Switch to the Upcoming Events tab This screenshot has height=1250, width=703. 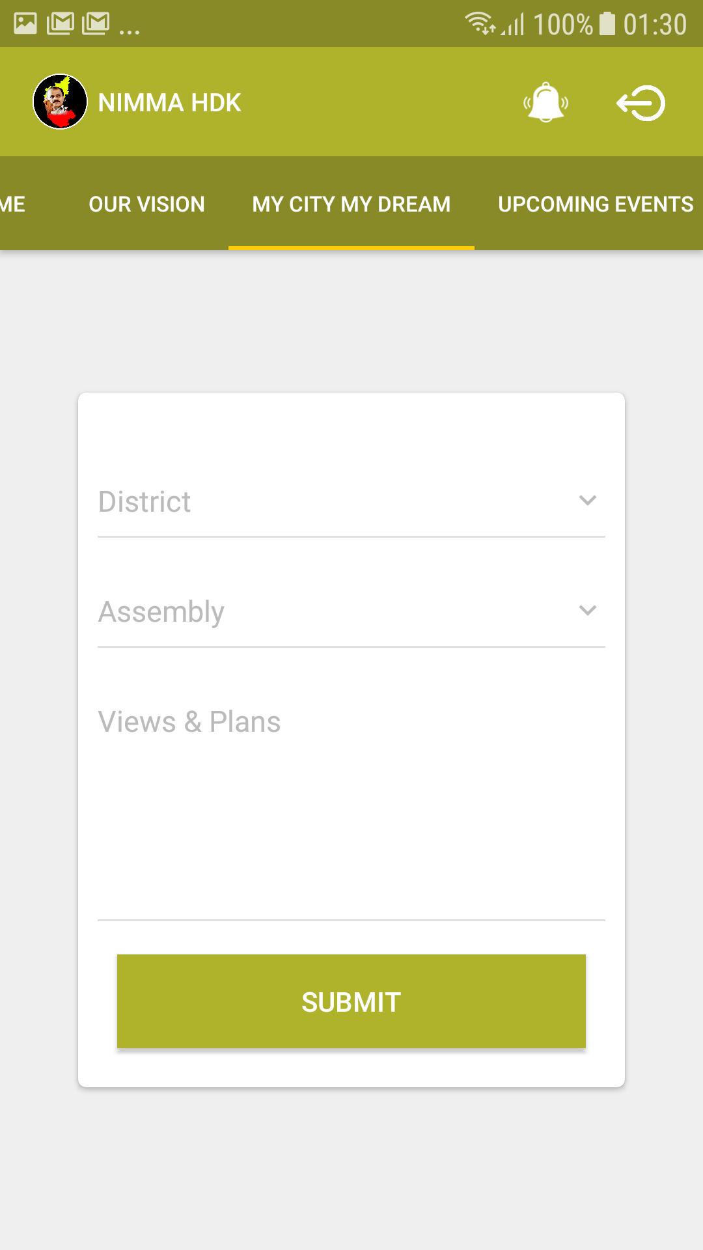tap(595, 204)
